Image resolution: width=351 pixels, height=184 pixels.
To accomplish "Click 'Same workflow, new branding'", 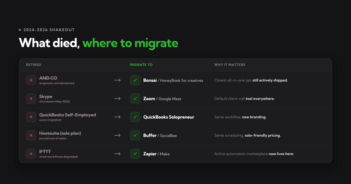I will click(x=240, y=117).
